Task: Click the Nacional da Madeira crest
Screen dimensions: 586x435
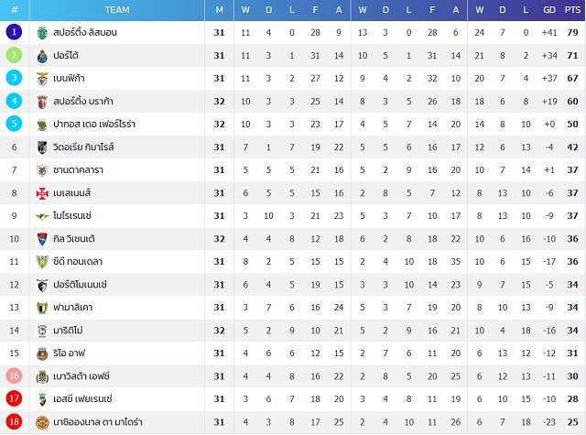Action: click(42, 423)
